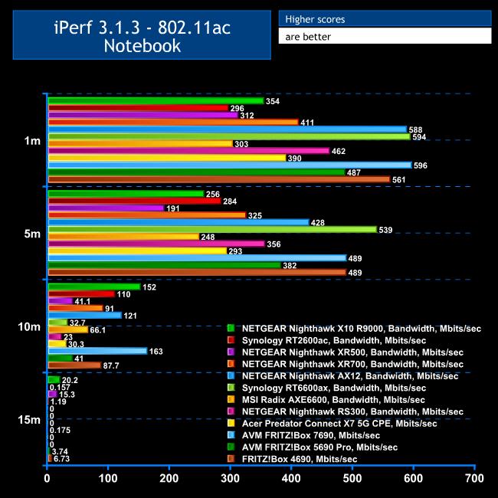Click the lime bar labeled 594 in the 1m group

click(x=229, y=136)
